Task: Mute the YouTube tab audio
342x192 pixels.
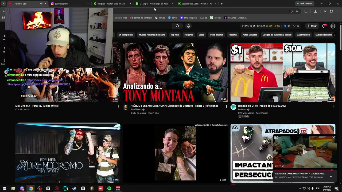Action: coord(41,4)
